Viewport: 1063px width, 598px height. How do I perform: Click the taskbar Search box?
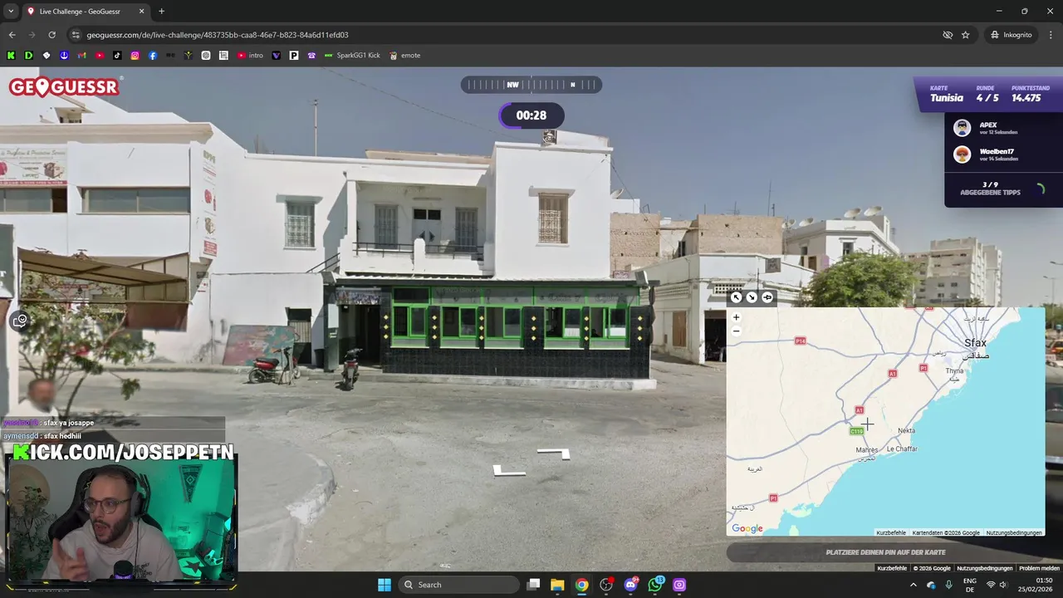[458, 585]
